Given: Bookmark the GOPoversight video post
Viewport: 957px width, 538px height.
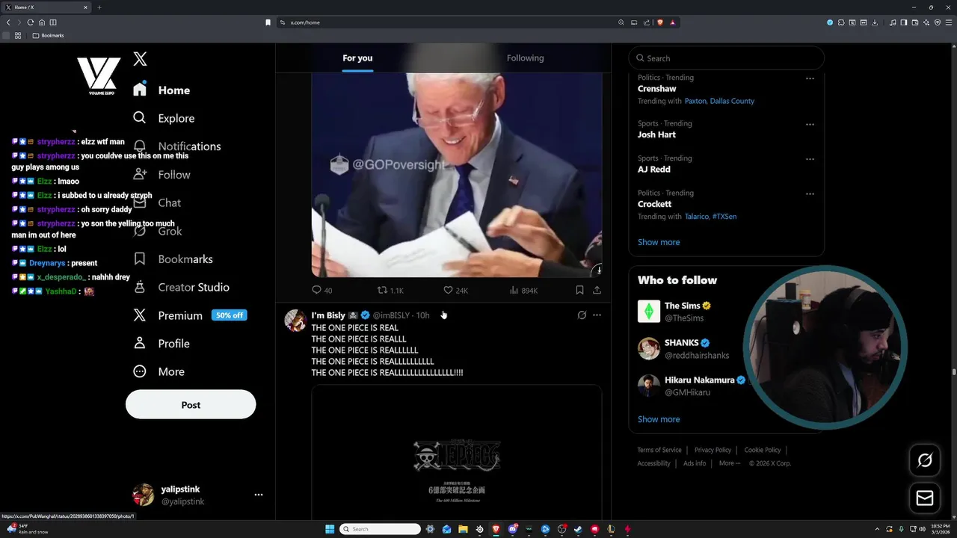Looking at the screenshot, I should click(x=579, y=290).
